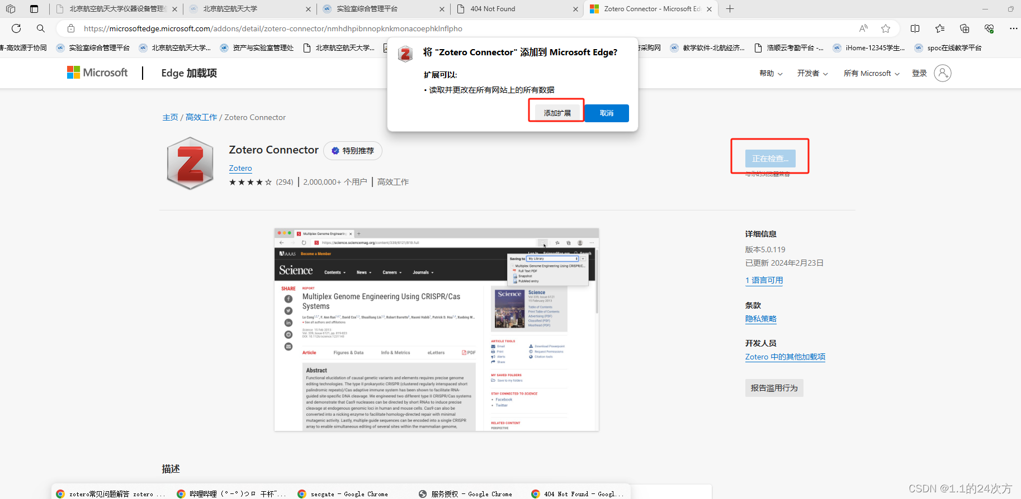1021x499 pixels.
Task: Click the Microsoft logo
Action: pos(97,73)
